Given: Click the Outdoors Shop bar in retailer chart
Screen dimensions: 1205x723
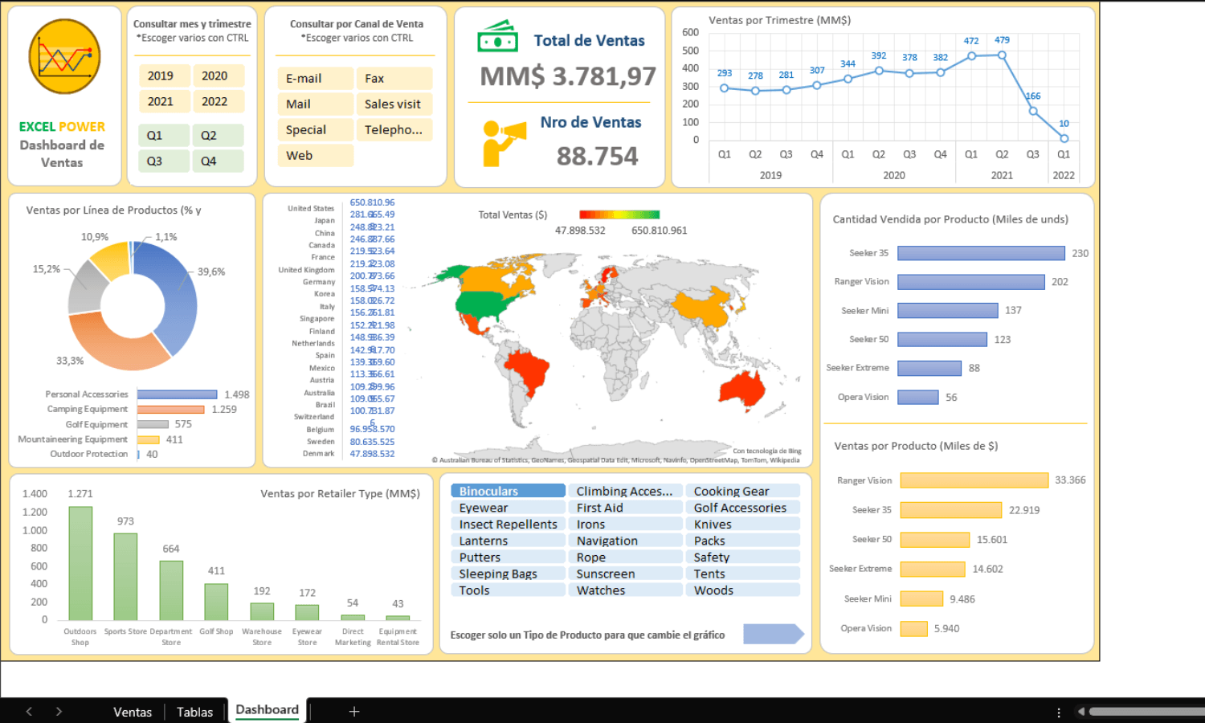Looking at the screenshot, I should (x=80, y=563).
